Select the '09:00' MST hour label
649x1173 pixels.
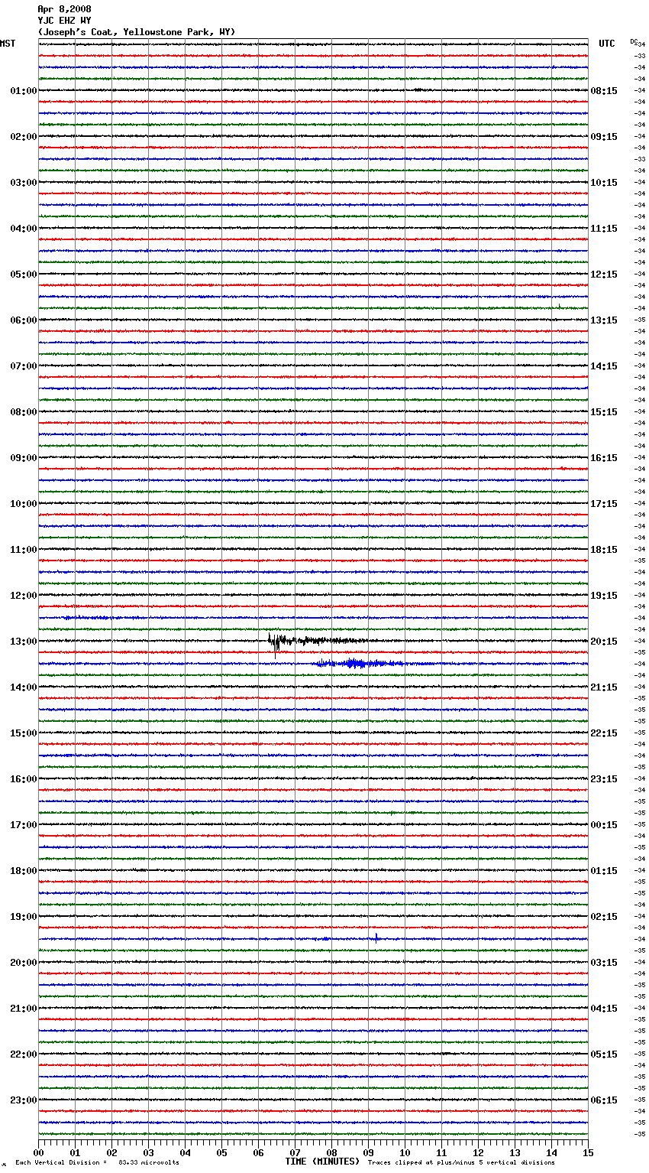pyautogui.click(x=24, y=458)
